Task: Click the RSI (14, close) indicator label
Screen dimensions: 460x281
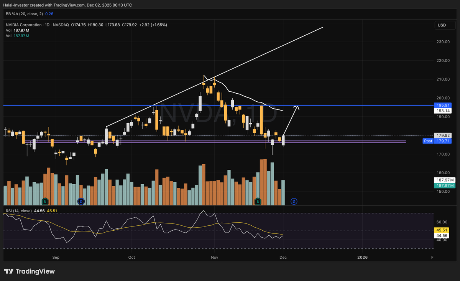Action: [18, 210]
